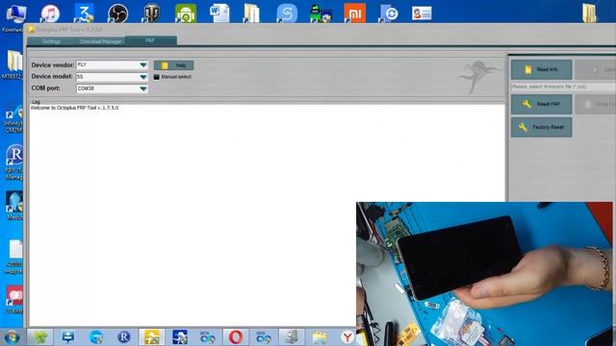616x346 pixels.
Task: Open the folder icon in top-right desktop corner
Action: click(x=589, y=13)
